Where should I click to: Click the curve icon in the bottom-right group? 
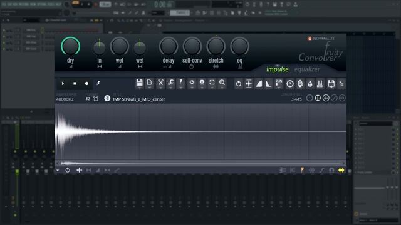click(x=321, y=170)
